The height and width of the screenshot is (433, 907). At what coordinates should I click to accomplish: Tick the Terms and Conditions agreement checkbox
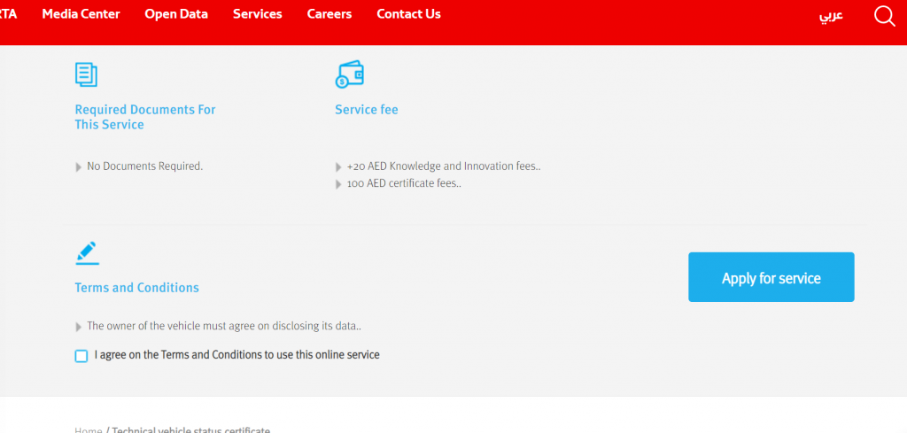81,356
